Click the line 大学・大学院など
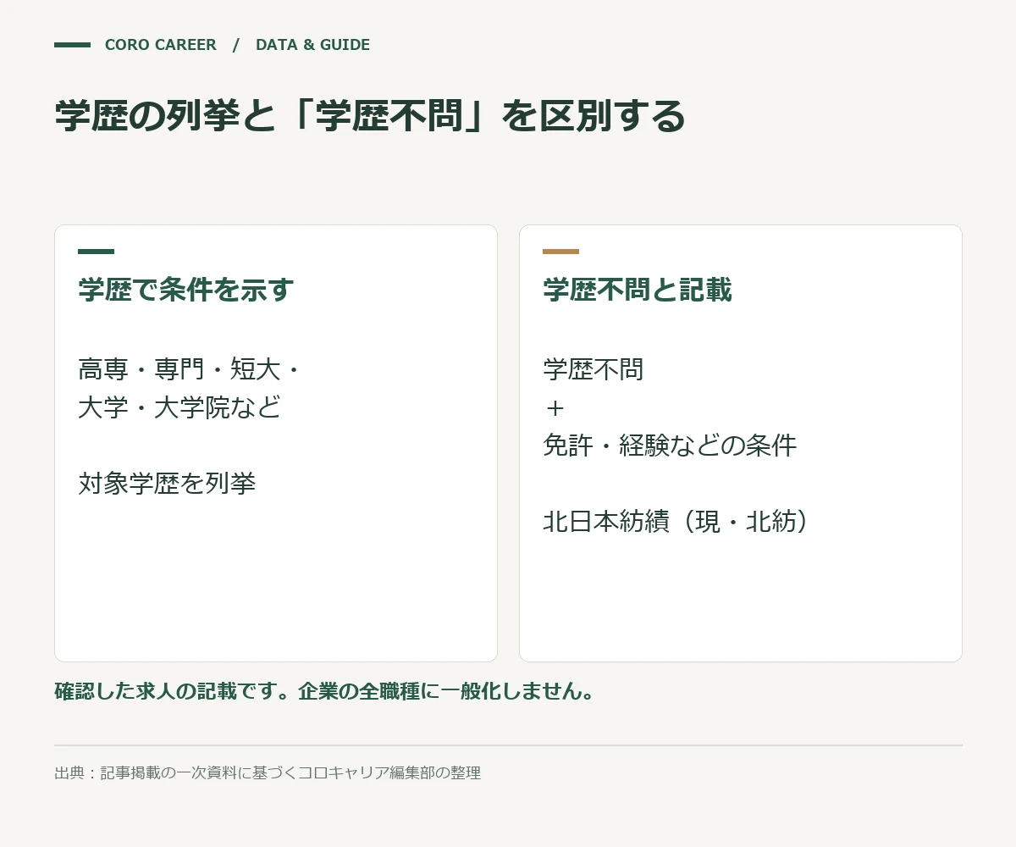This screenshot has width=1016, height=847. point(179,407)
